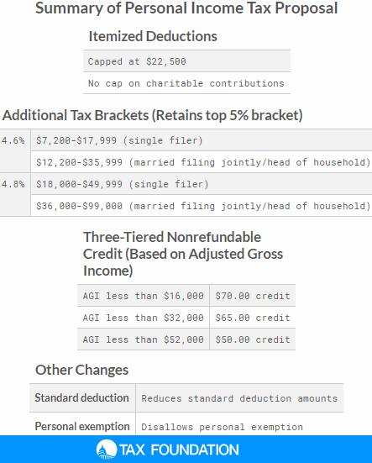Click the Disallows personal exemption cell
372x463 pixels.
(239, 426)
